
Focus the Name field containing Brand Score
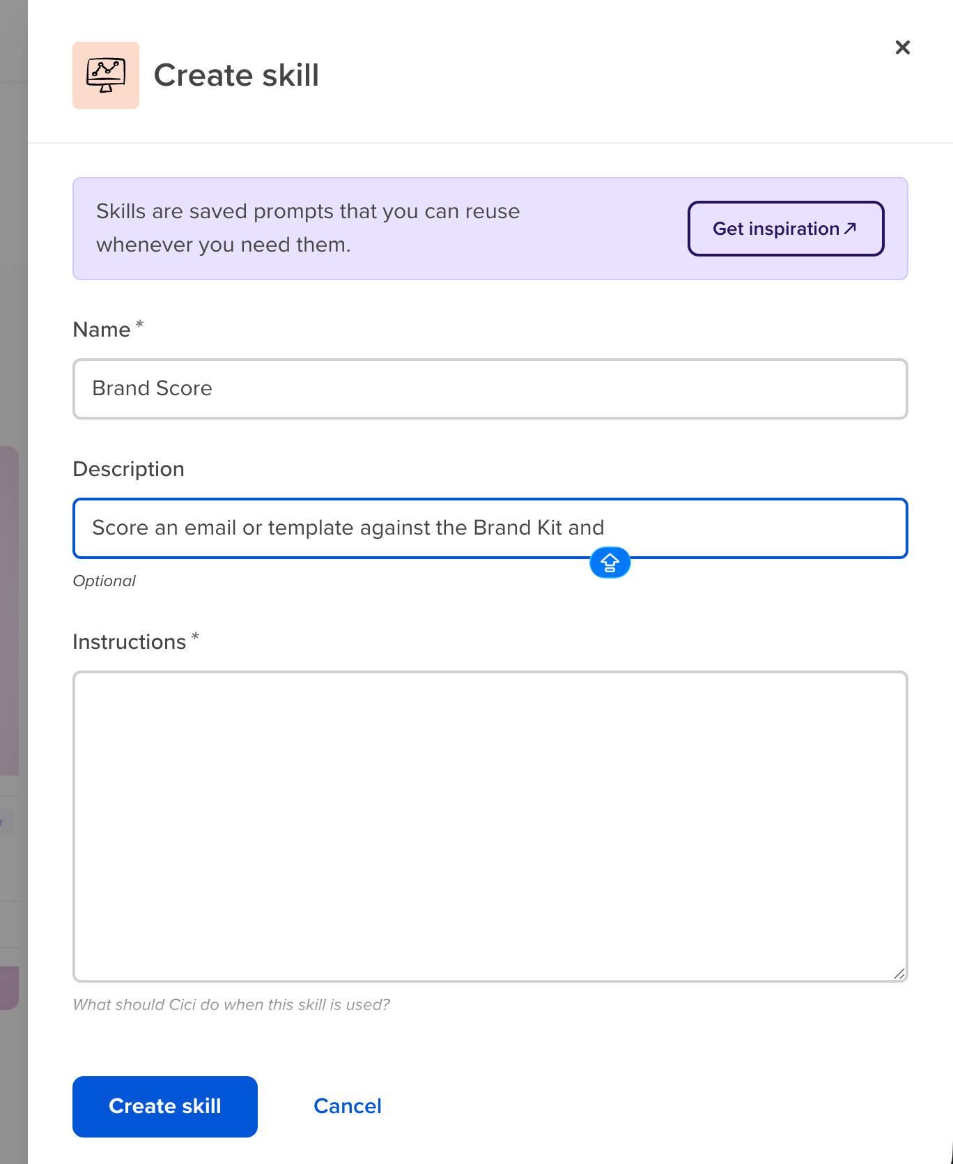490,389
